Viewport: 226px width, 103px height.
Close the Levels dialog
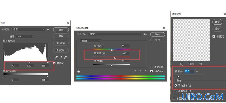click(x=68, y=23)
